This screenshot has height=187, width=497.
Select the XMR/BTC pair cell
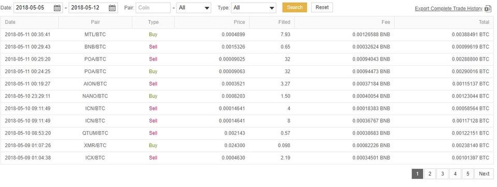[x=95, y=146]
